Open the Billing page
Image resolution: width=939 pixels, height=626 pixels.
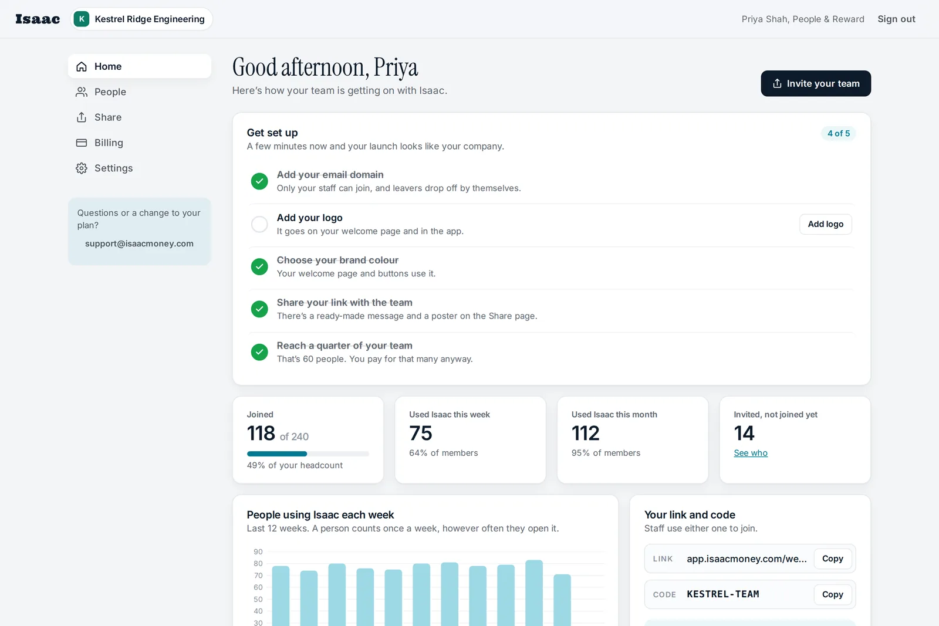point(140,143)
